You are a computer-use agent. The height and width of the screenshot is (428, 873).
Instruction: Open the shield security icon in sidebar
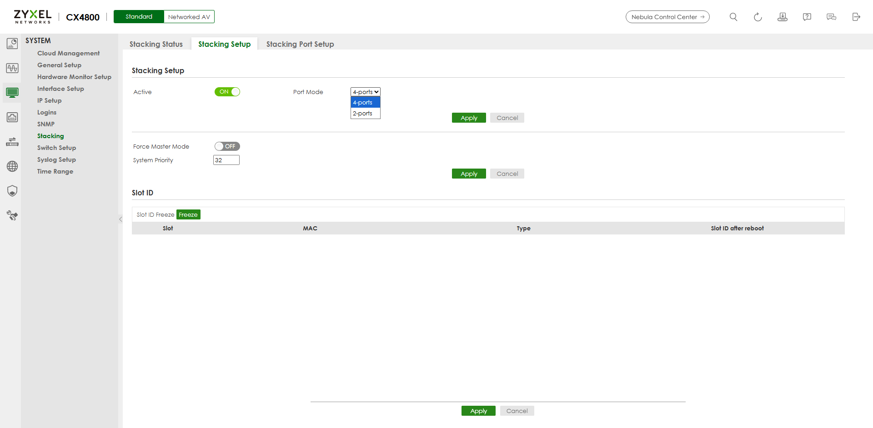[12, 191]
